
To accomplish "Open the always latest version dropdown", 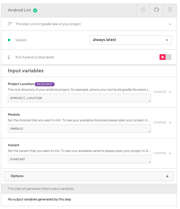I will click(130, 40).
